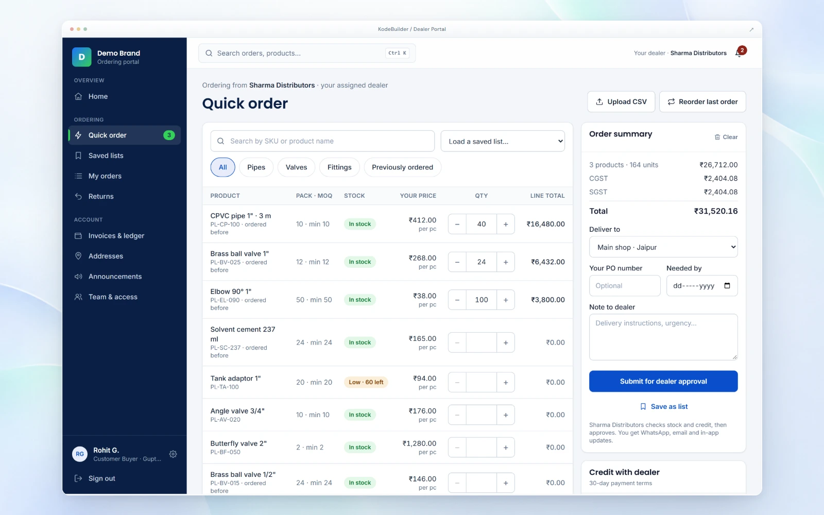The width and height of the screenshot is (824, 515).
Task: Decrease quantity for Elbow 90° 1"
Action: pos(457,300)
